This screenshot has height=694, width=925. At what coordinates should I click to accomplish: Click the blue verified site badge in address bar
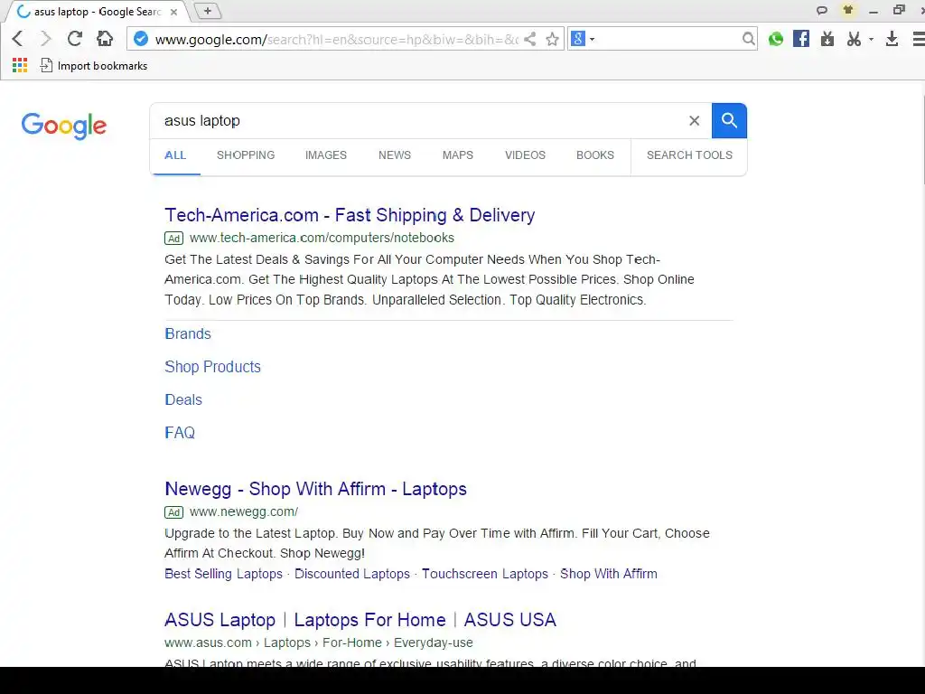click(x=140, y=39)
